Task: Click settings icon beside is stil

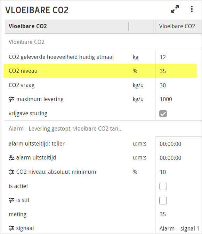Action: tap(11, 200)
